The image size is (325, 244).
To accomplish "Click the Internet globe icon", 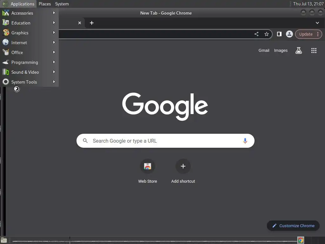I will [6, 42].
